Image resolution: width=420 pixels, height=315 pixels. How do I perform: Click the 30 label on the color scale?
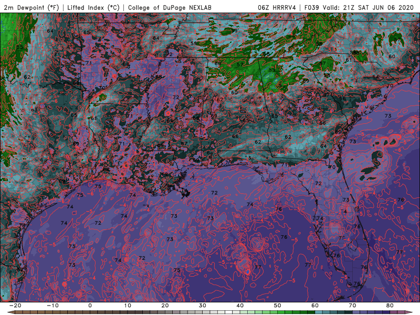click(x=203, y=306)
